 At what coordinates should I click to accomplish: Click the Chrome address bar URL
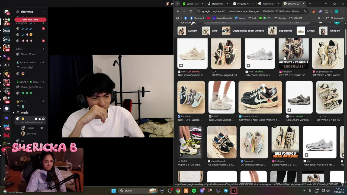251,11
